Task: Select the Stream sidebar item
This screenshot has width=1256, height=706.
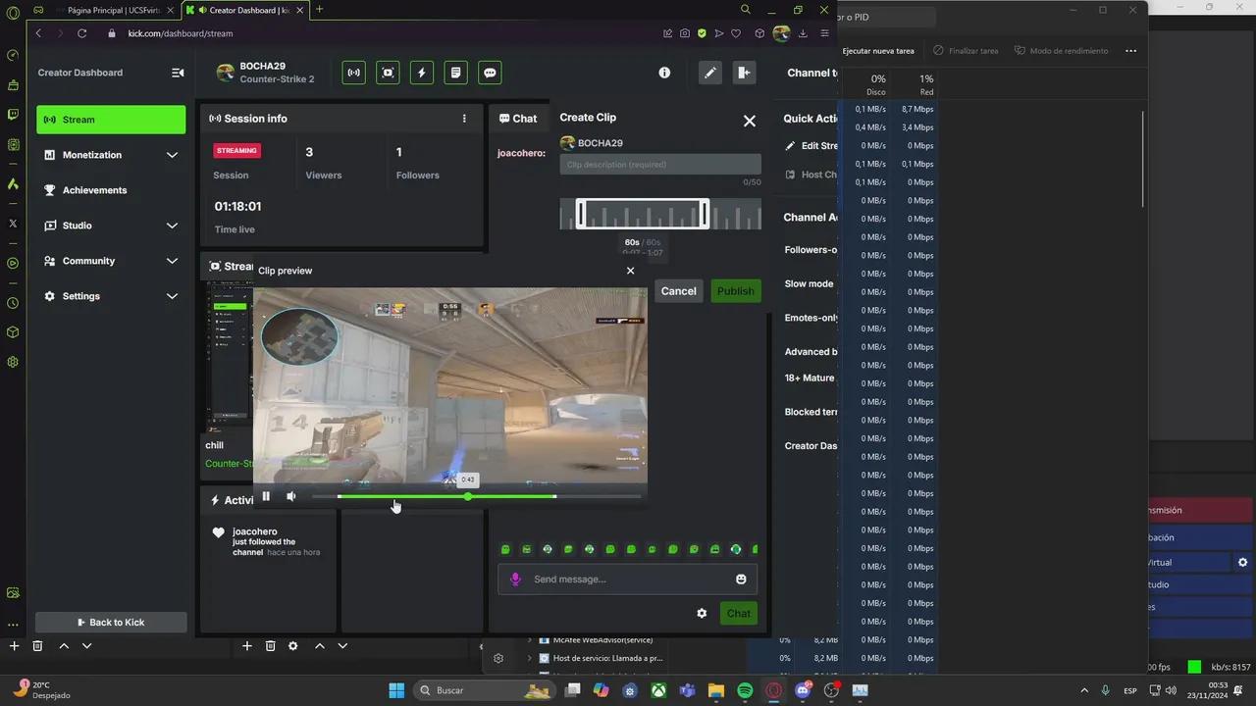Action: point(111,120)
